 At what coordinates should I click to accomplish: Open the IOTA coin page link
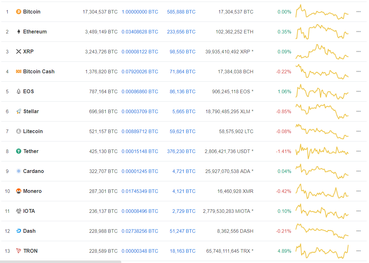pyautogui.click(x=29, y=211)
